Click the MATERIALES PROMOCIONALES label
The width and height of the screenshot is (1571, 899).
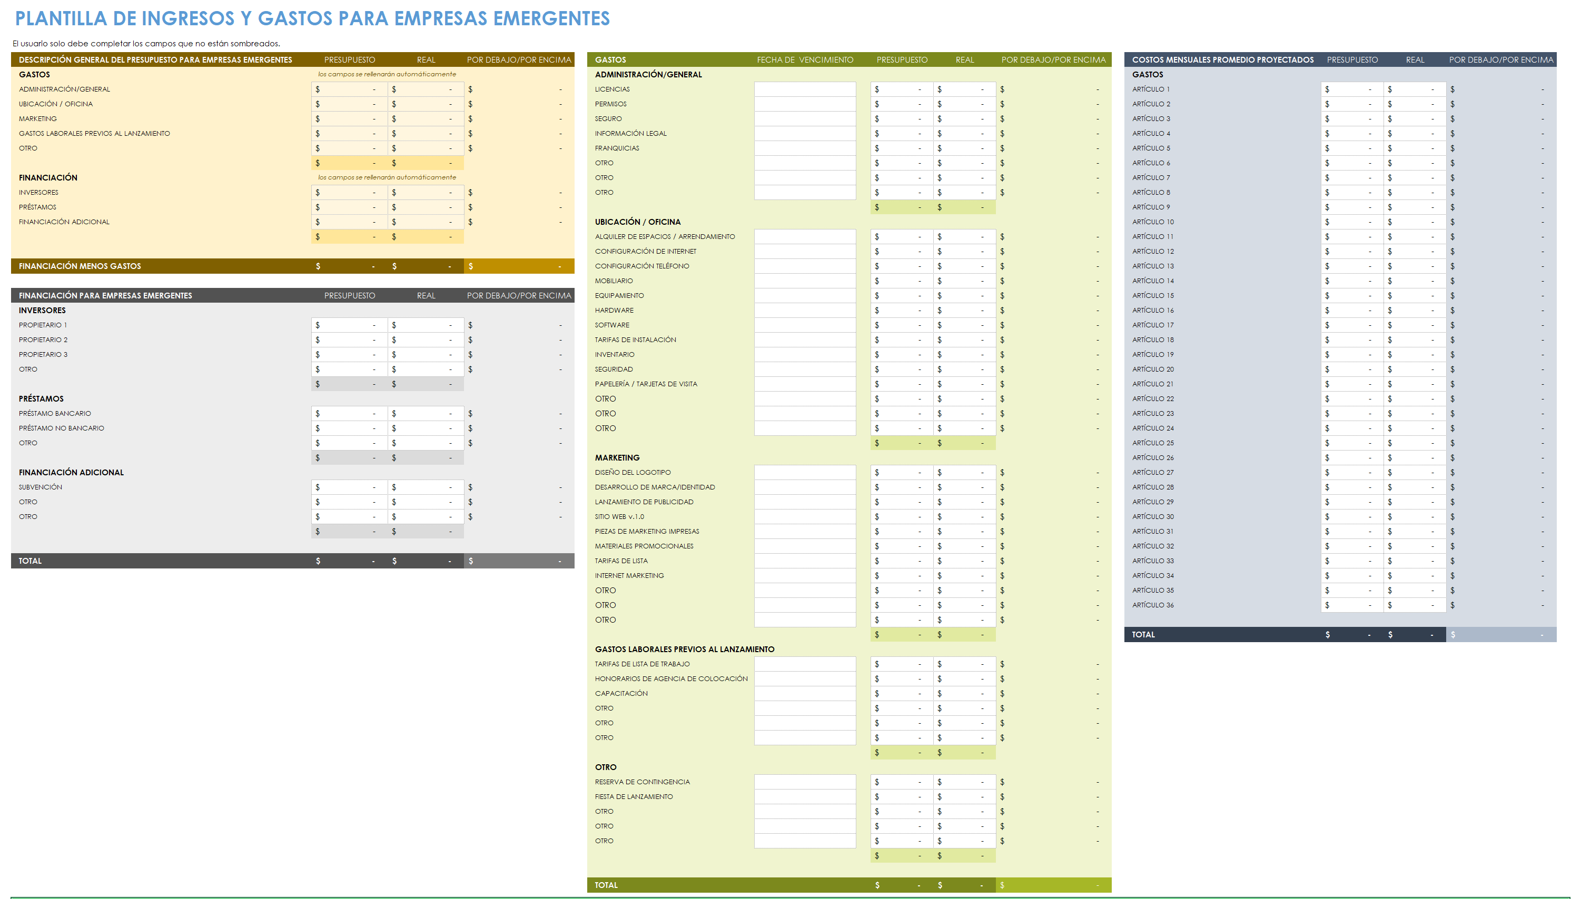click(644, 546)
